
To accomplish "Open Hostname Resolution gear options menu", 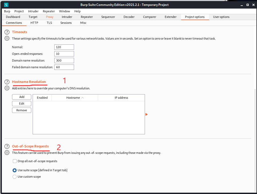I will click(7, 88).
